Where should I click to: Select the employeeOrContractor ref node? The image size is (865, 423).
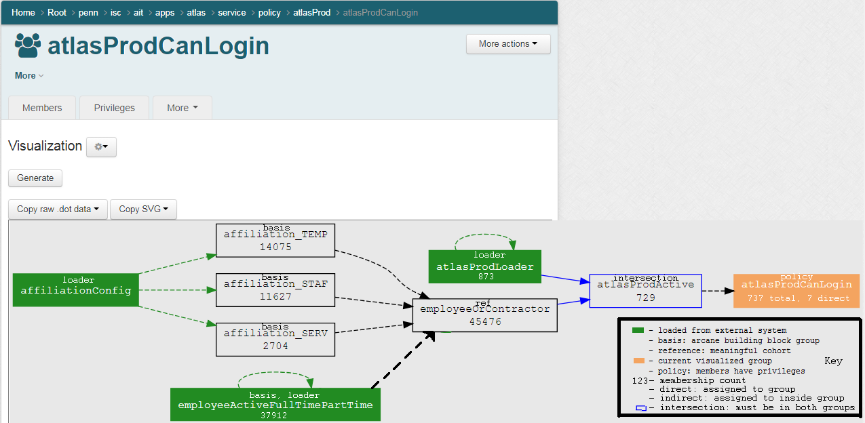485,315
